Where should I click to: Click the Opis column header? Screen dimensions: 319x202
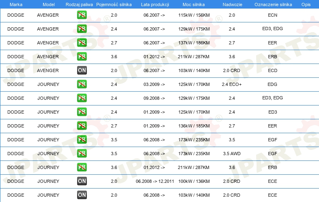click(x=306, y=4)
